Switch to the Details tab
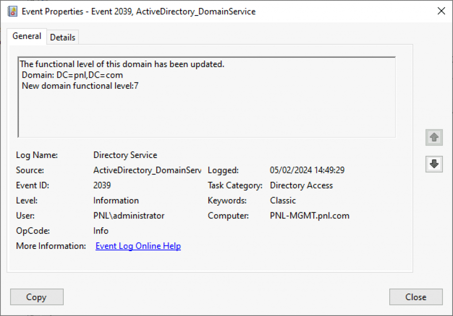 [x=62, y=38]
